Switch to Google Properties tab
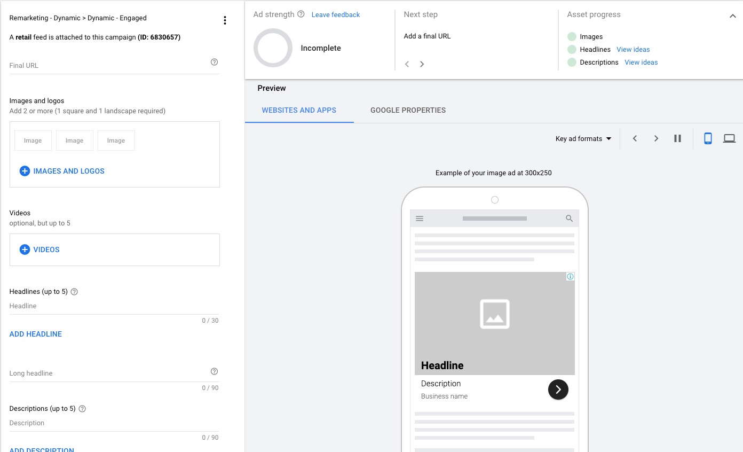This screenshot has width=743, height=452. pos(408,110)
